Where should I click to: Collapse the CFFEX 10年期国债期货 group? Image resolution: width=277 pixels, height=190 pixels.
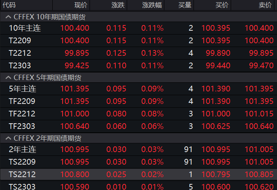(x=8, y=17)
